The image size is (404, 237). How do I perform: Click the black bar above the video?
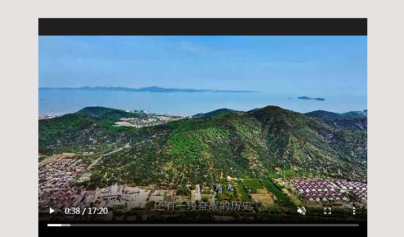tap(203, 27)
